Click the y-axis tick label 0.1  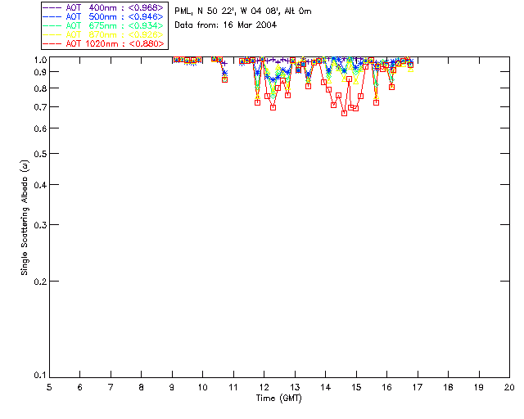tap(40, 376)
